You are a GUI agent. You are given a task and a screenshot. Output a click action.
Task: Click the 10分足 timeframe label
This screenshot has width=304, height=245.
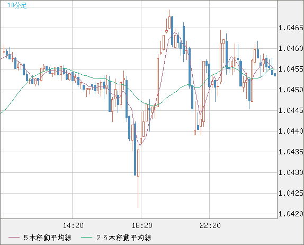pyautogui.click(x=17, y=5)
